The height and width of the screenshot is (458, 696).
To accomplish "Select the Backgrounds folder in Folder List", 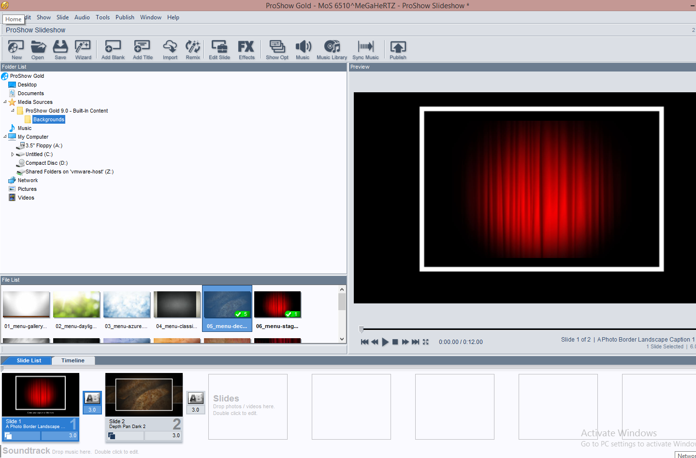I will pos(48,119).
